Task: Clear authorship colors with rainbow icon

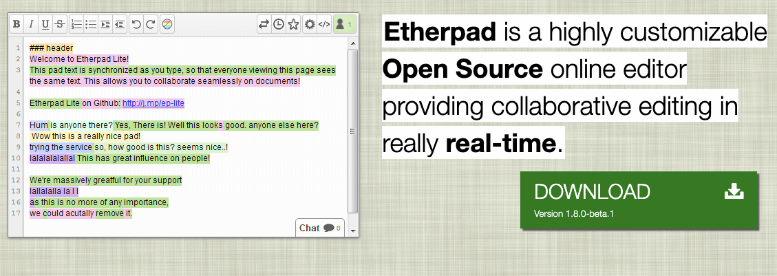Action: 167,24
